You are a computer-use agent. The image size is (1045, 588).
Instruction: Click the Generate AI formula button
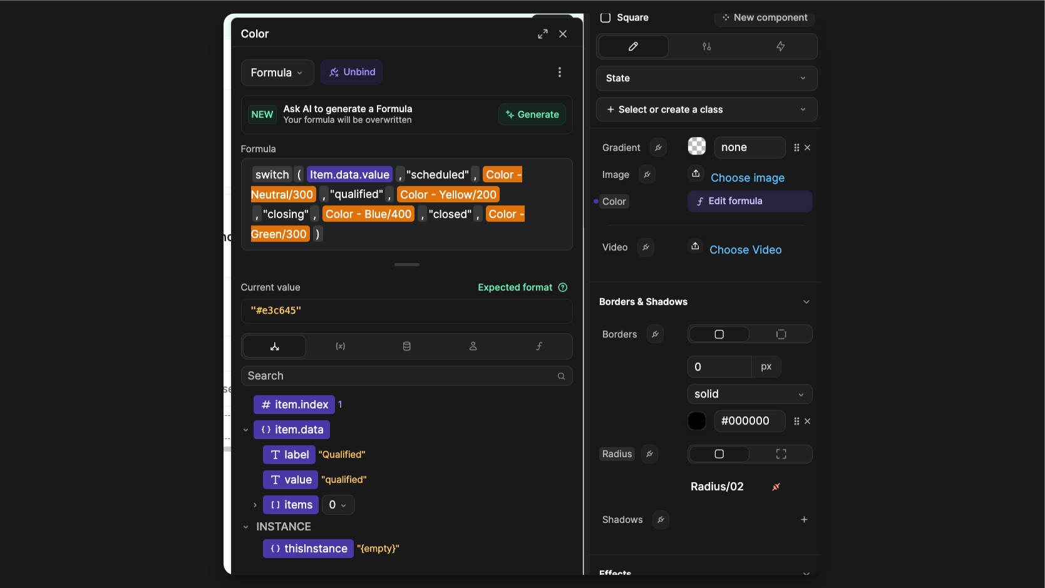click(x=532, y=115)
